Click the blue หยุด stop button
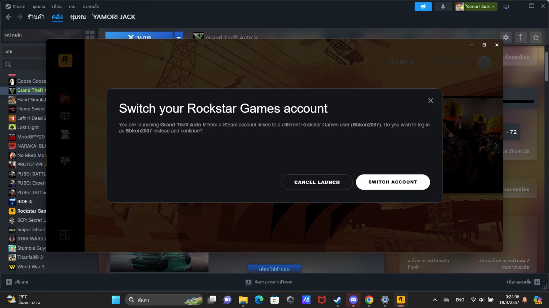 (x=139, y=36)
